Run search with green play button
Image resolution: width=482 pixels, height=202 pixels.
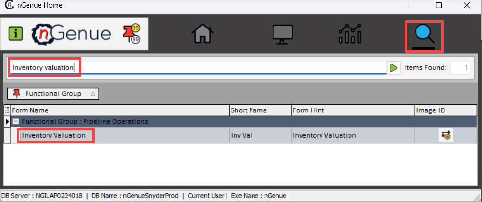click(394, 68)
